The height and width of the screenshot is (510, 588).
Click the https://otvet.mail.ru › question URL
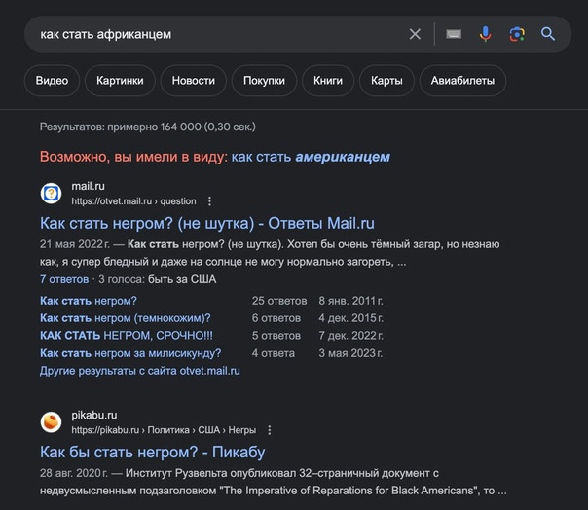click(133, 201)
